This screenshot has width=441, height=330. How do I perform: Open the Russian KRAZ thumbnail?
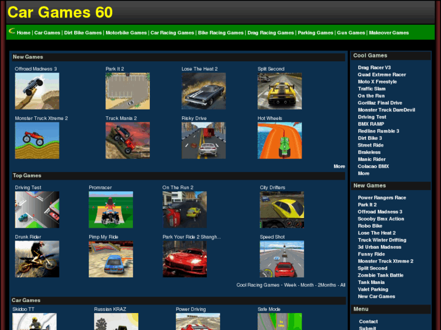coord(116,322)
